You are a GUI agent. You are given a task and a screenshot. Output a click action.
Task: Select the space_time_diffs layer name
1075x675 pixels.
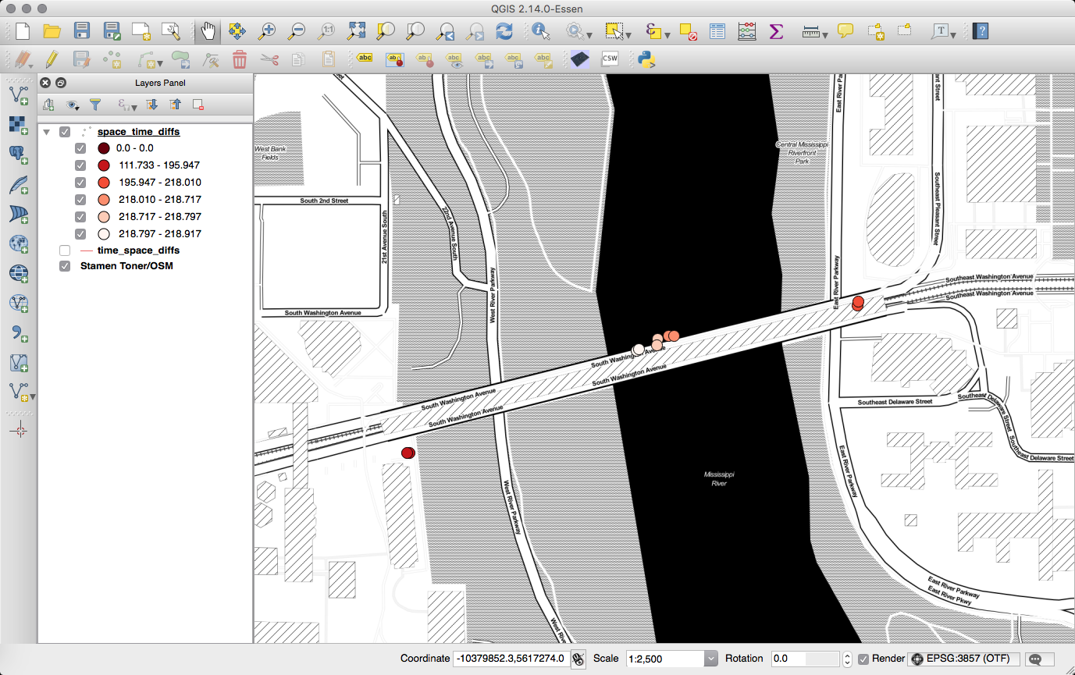pyautogui.click(x=138, y=132)
